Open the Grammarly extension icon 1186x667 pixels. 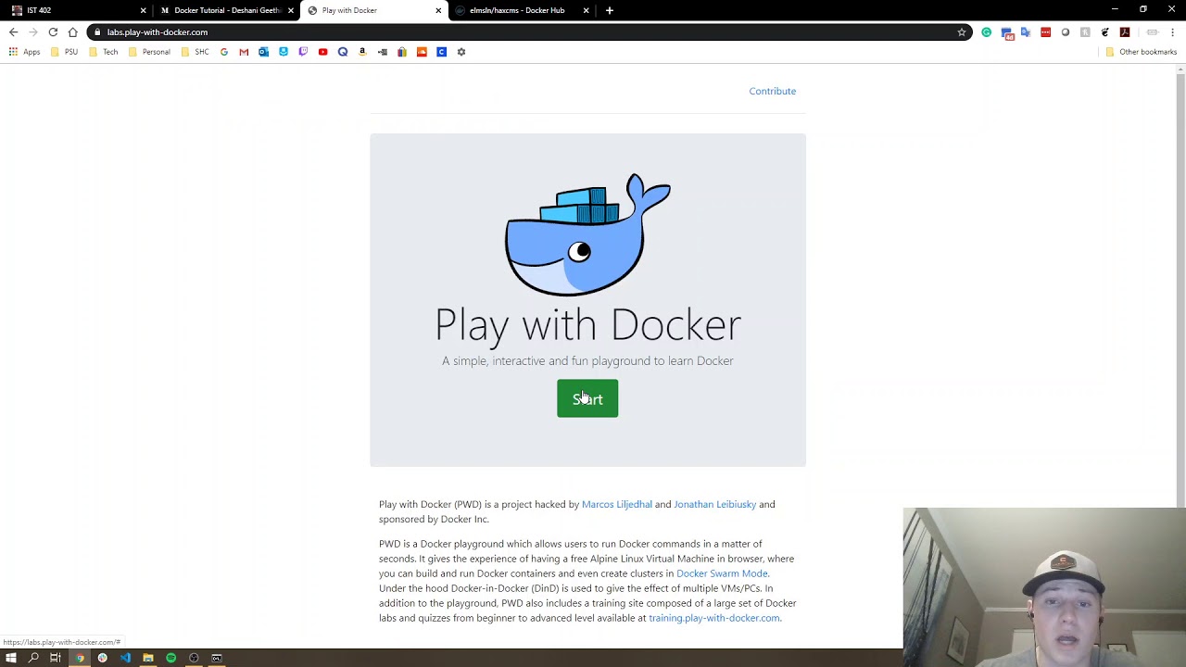986,31
